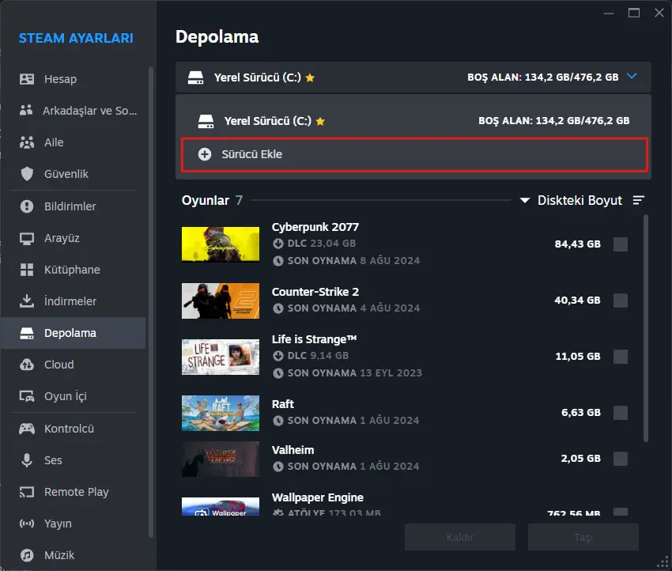The width and height of the screenshot is (672, 571).
Task: Click the Oyunlar 7 heading
Action: [x=212, y=200]
